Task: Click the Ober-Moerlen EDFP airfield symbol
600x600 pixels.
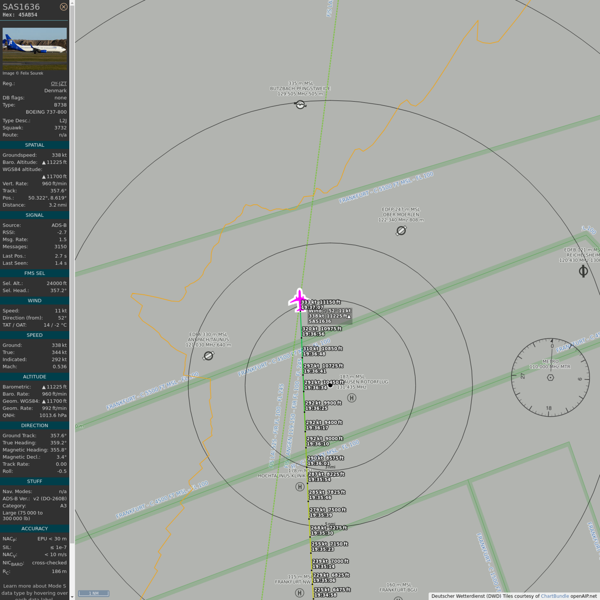Action: tap(401, 230)
